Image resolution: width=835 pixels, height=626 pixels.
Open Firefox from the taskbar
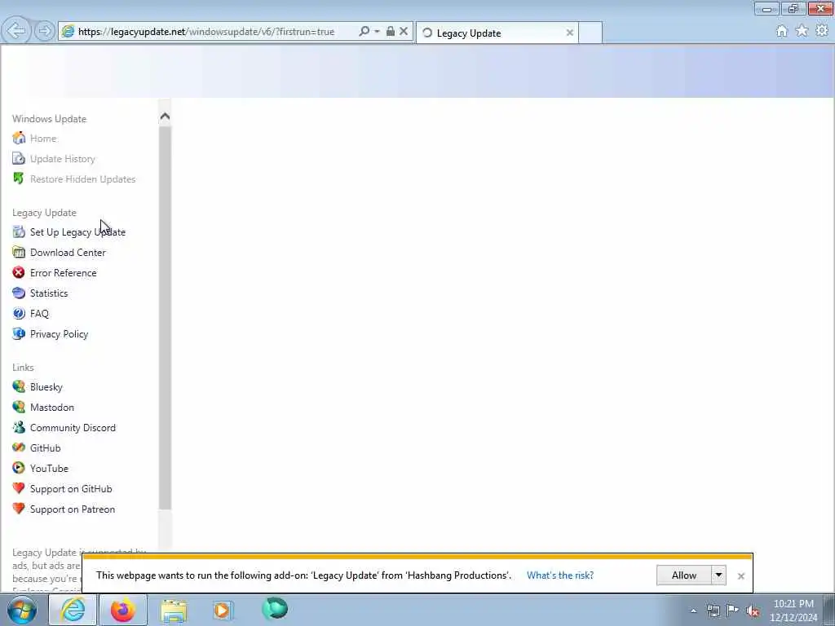(x=123, y=610)
